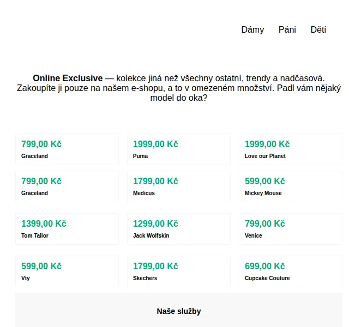The width and height of the screenshot is (349, 327).
Task: Open the Medicus product card
Action: pyautogui.click(x=179, y=186)
